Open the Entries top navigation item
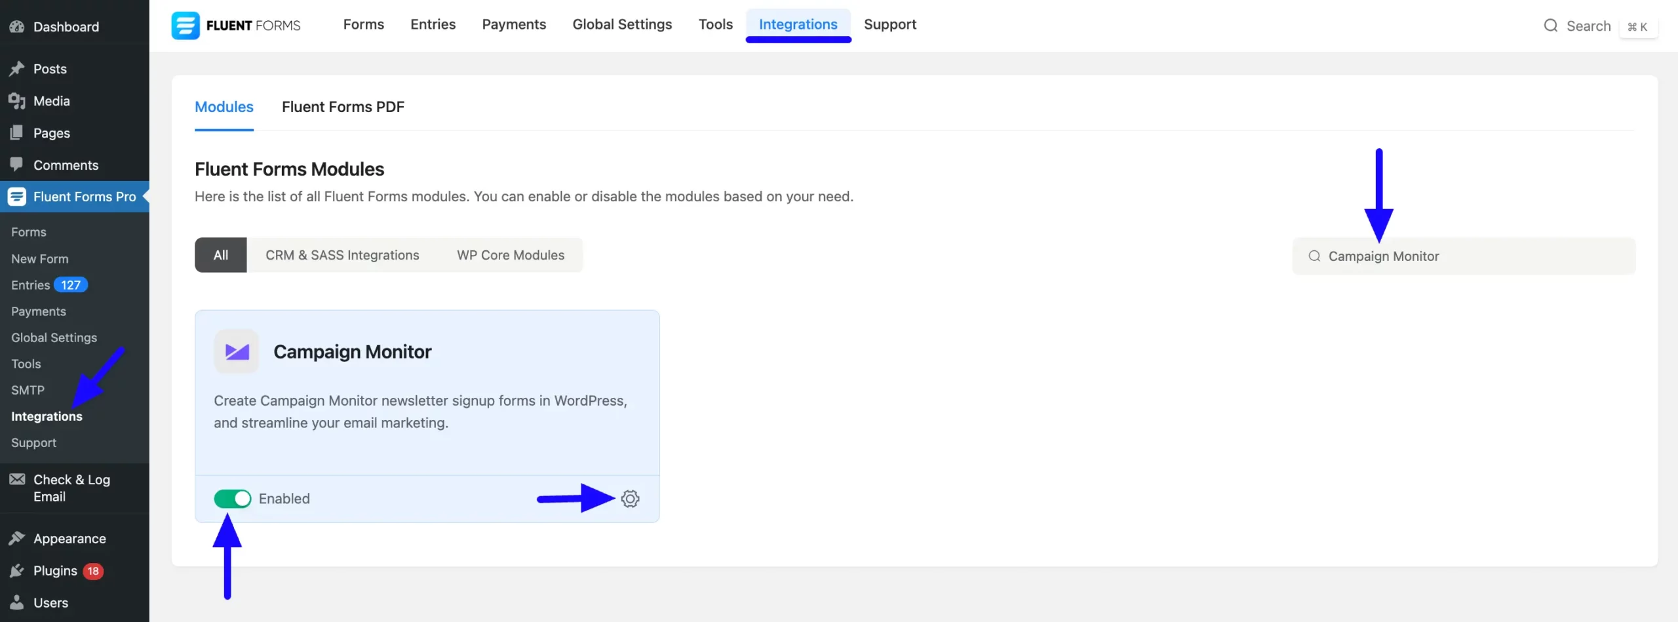This screenshot has width=1678, height=622. [433, 25]
